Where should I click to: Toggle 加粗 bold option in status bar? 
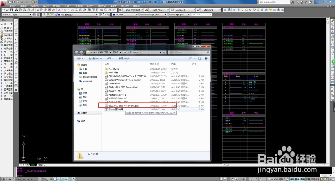point(308,179)
